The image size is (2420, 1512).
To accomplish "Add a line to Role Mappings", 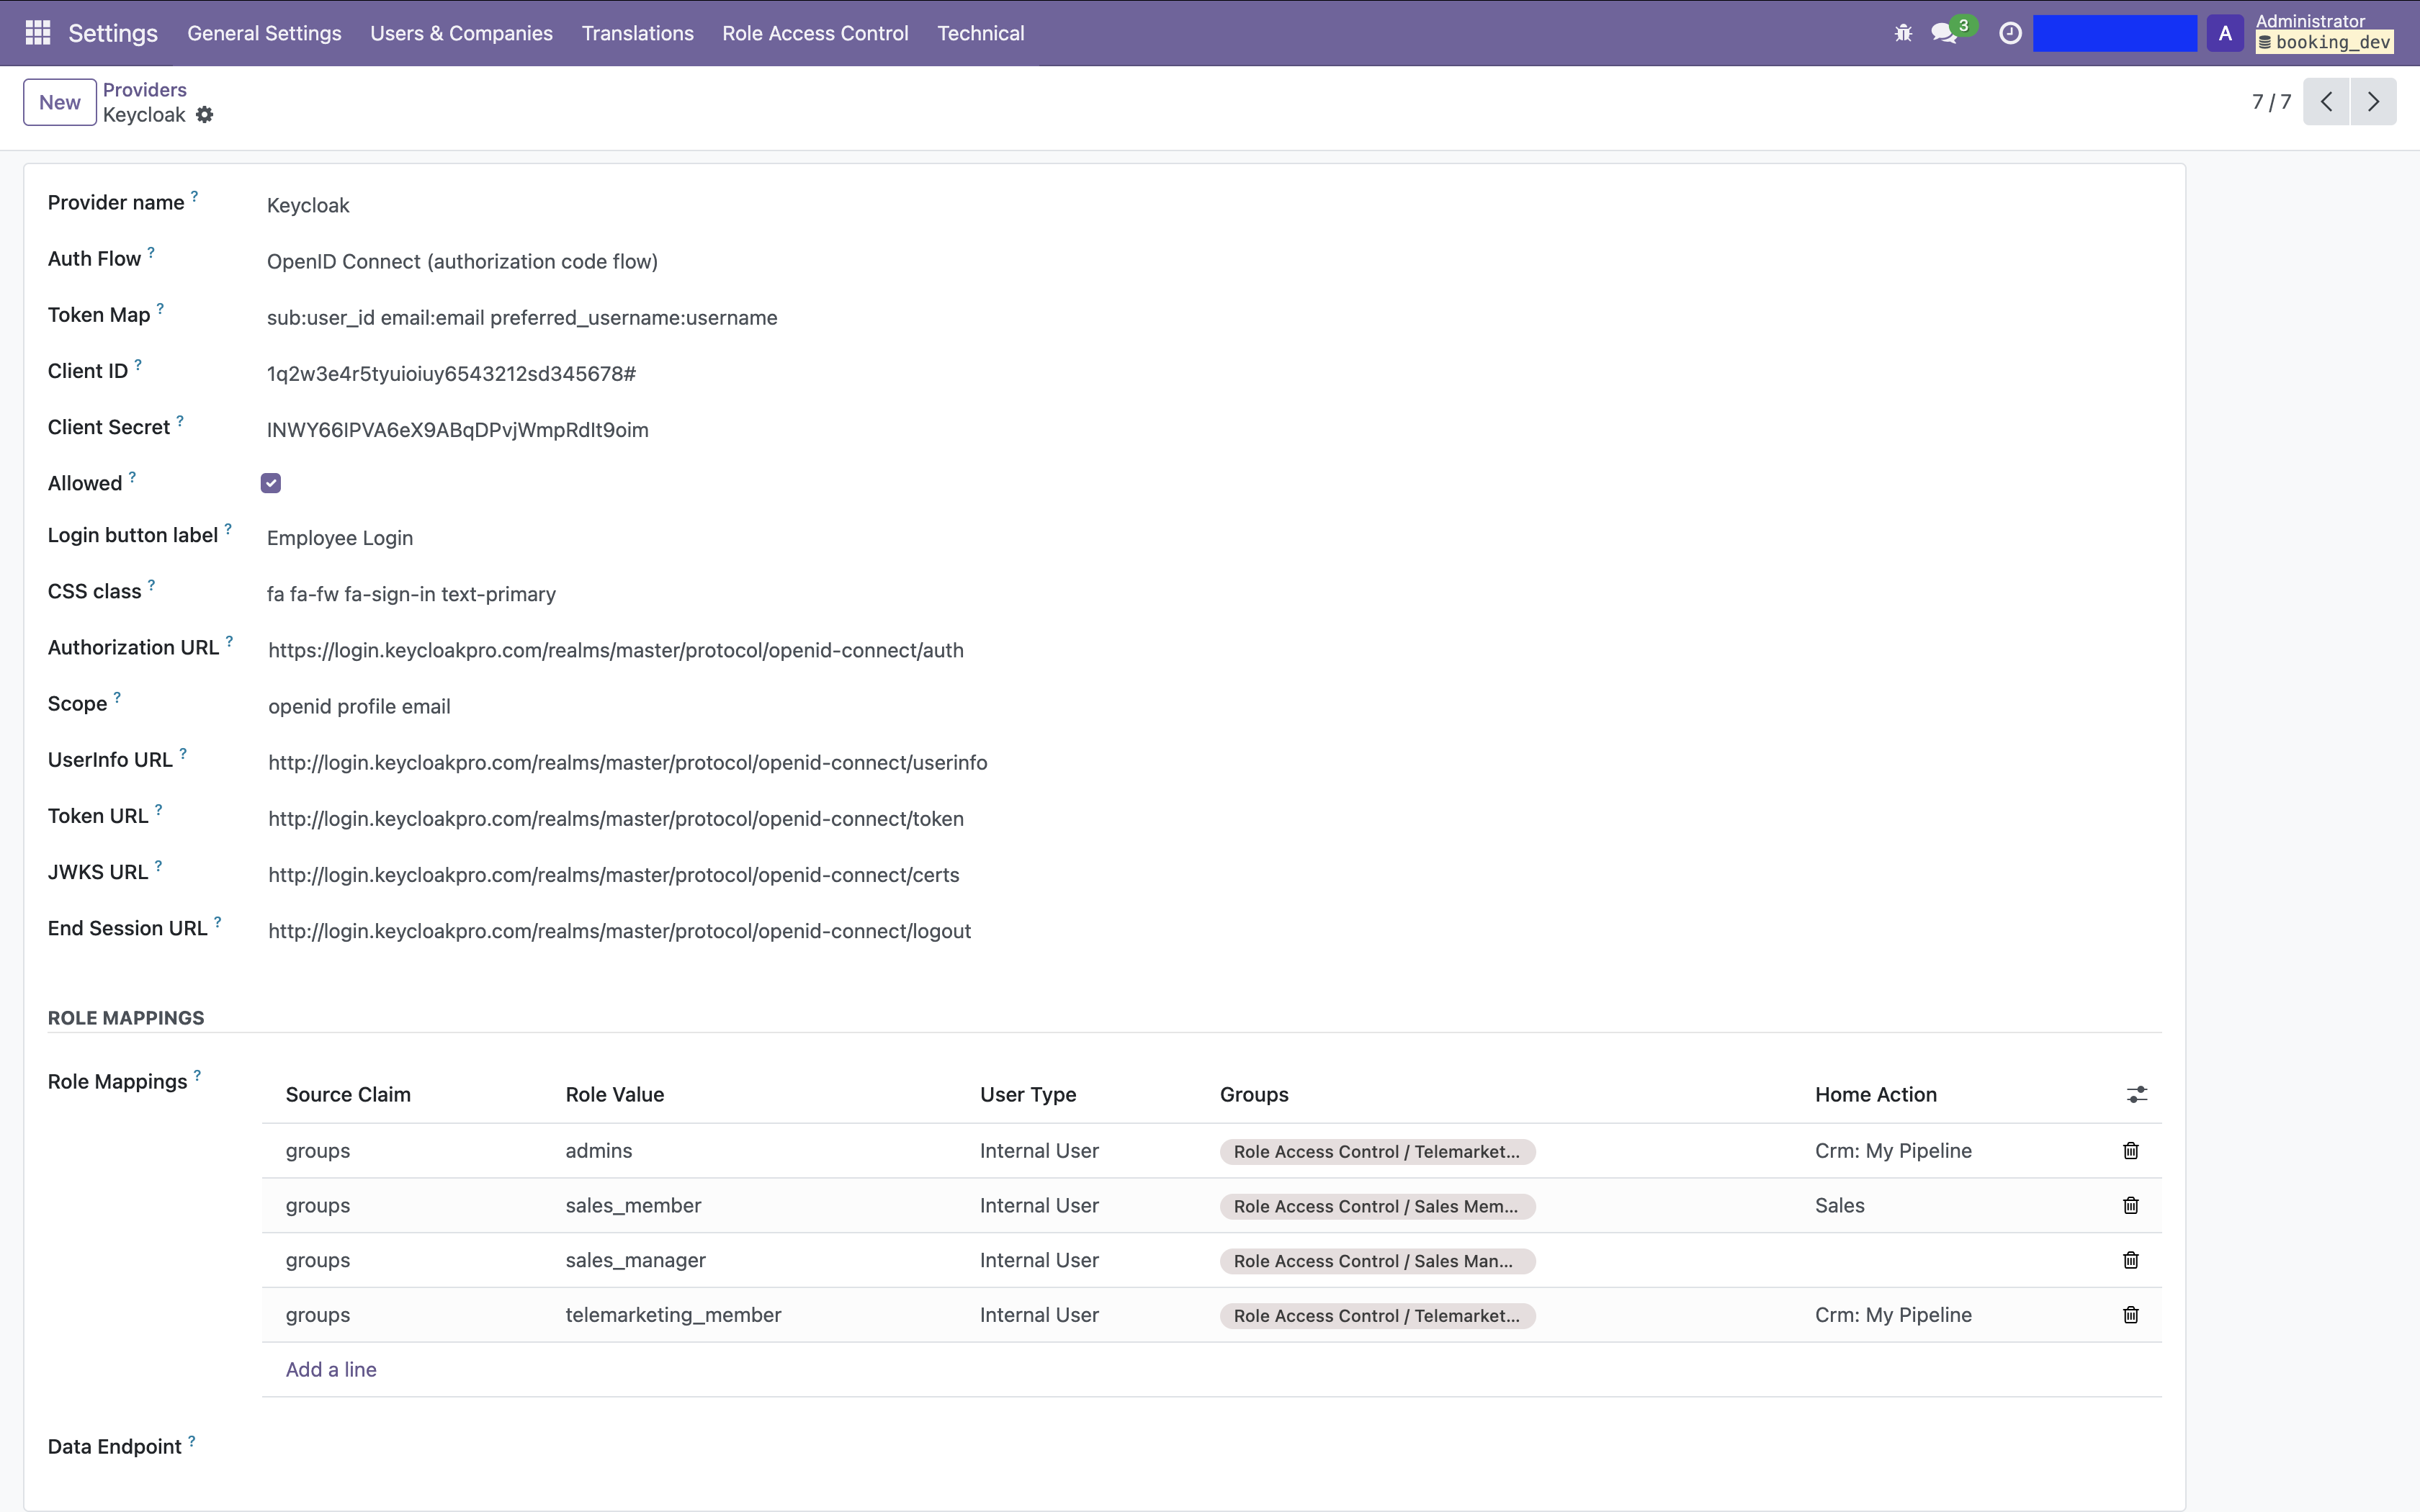I will click(331, 1370).
